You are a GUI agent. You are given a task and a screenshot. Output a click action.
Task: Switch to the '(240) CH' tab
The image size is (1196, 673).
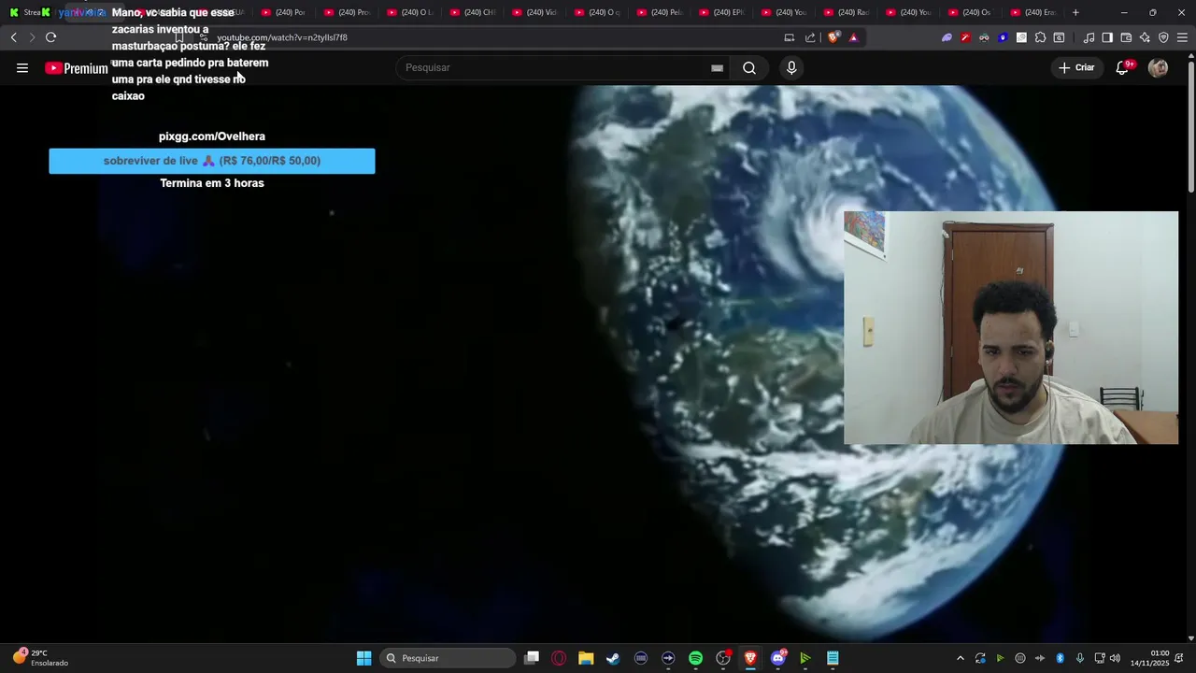click(x=472, y=12)
